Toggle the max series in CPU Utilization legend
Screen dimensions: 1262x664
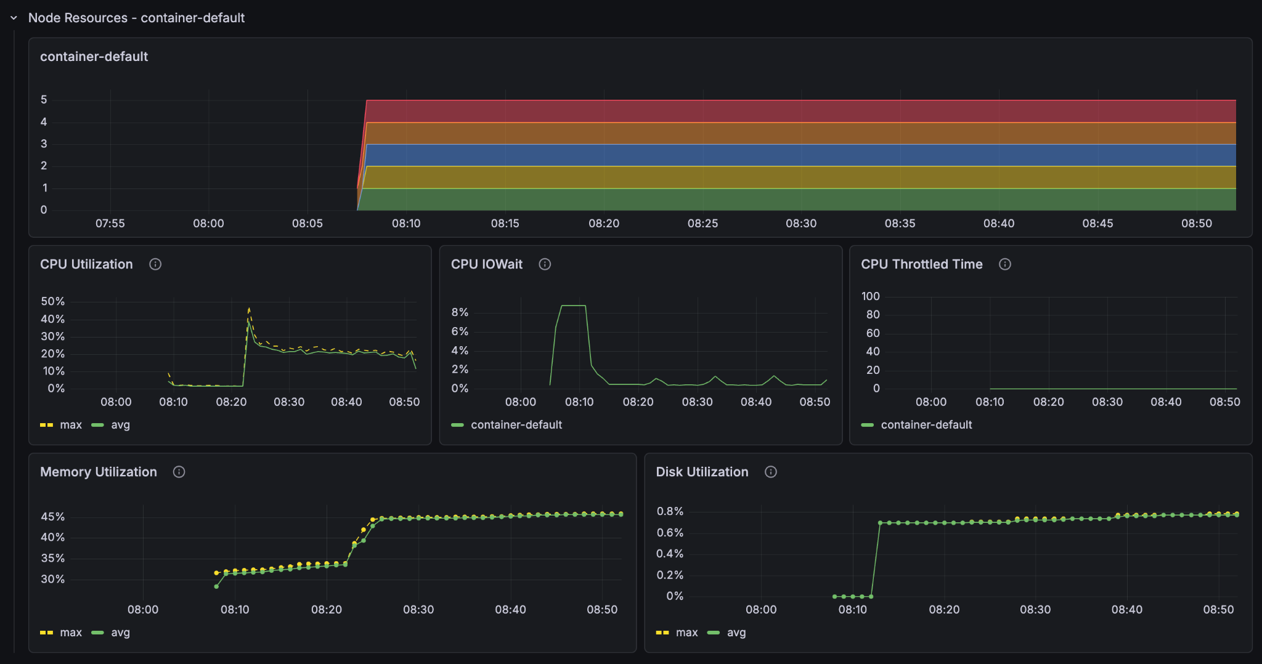point(71,424)
